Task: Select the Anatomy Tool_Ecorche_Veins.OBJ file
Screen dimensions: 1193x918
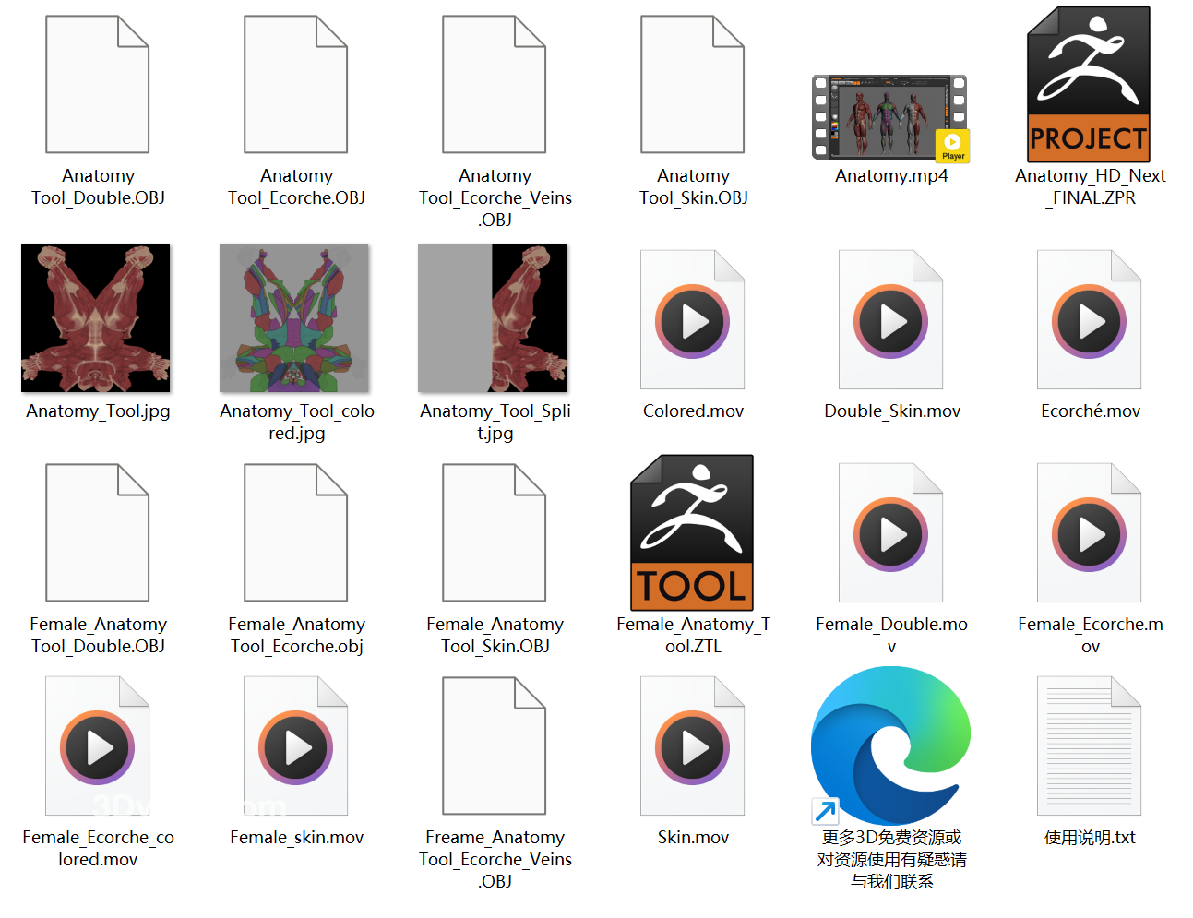Action: [x=494, y=85]
